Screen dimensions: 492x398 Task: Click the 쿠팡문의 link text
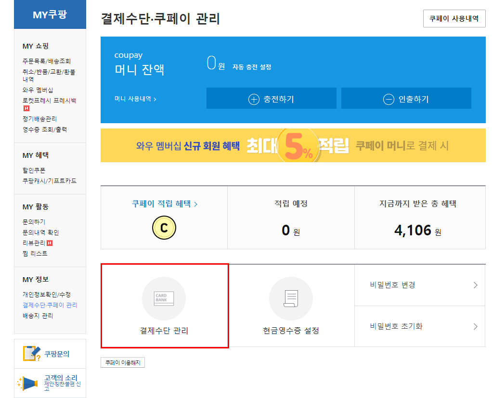coord(57,354)
